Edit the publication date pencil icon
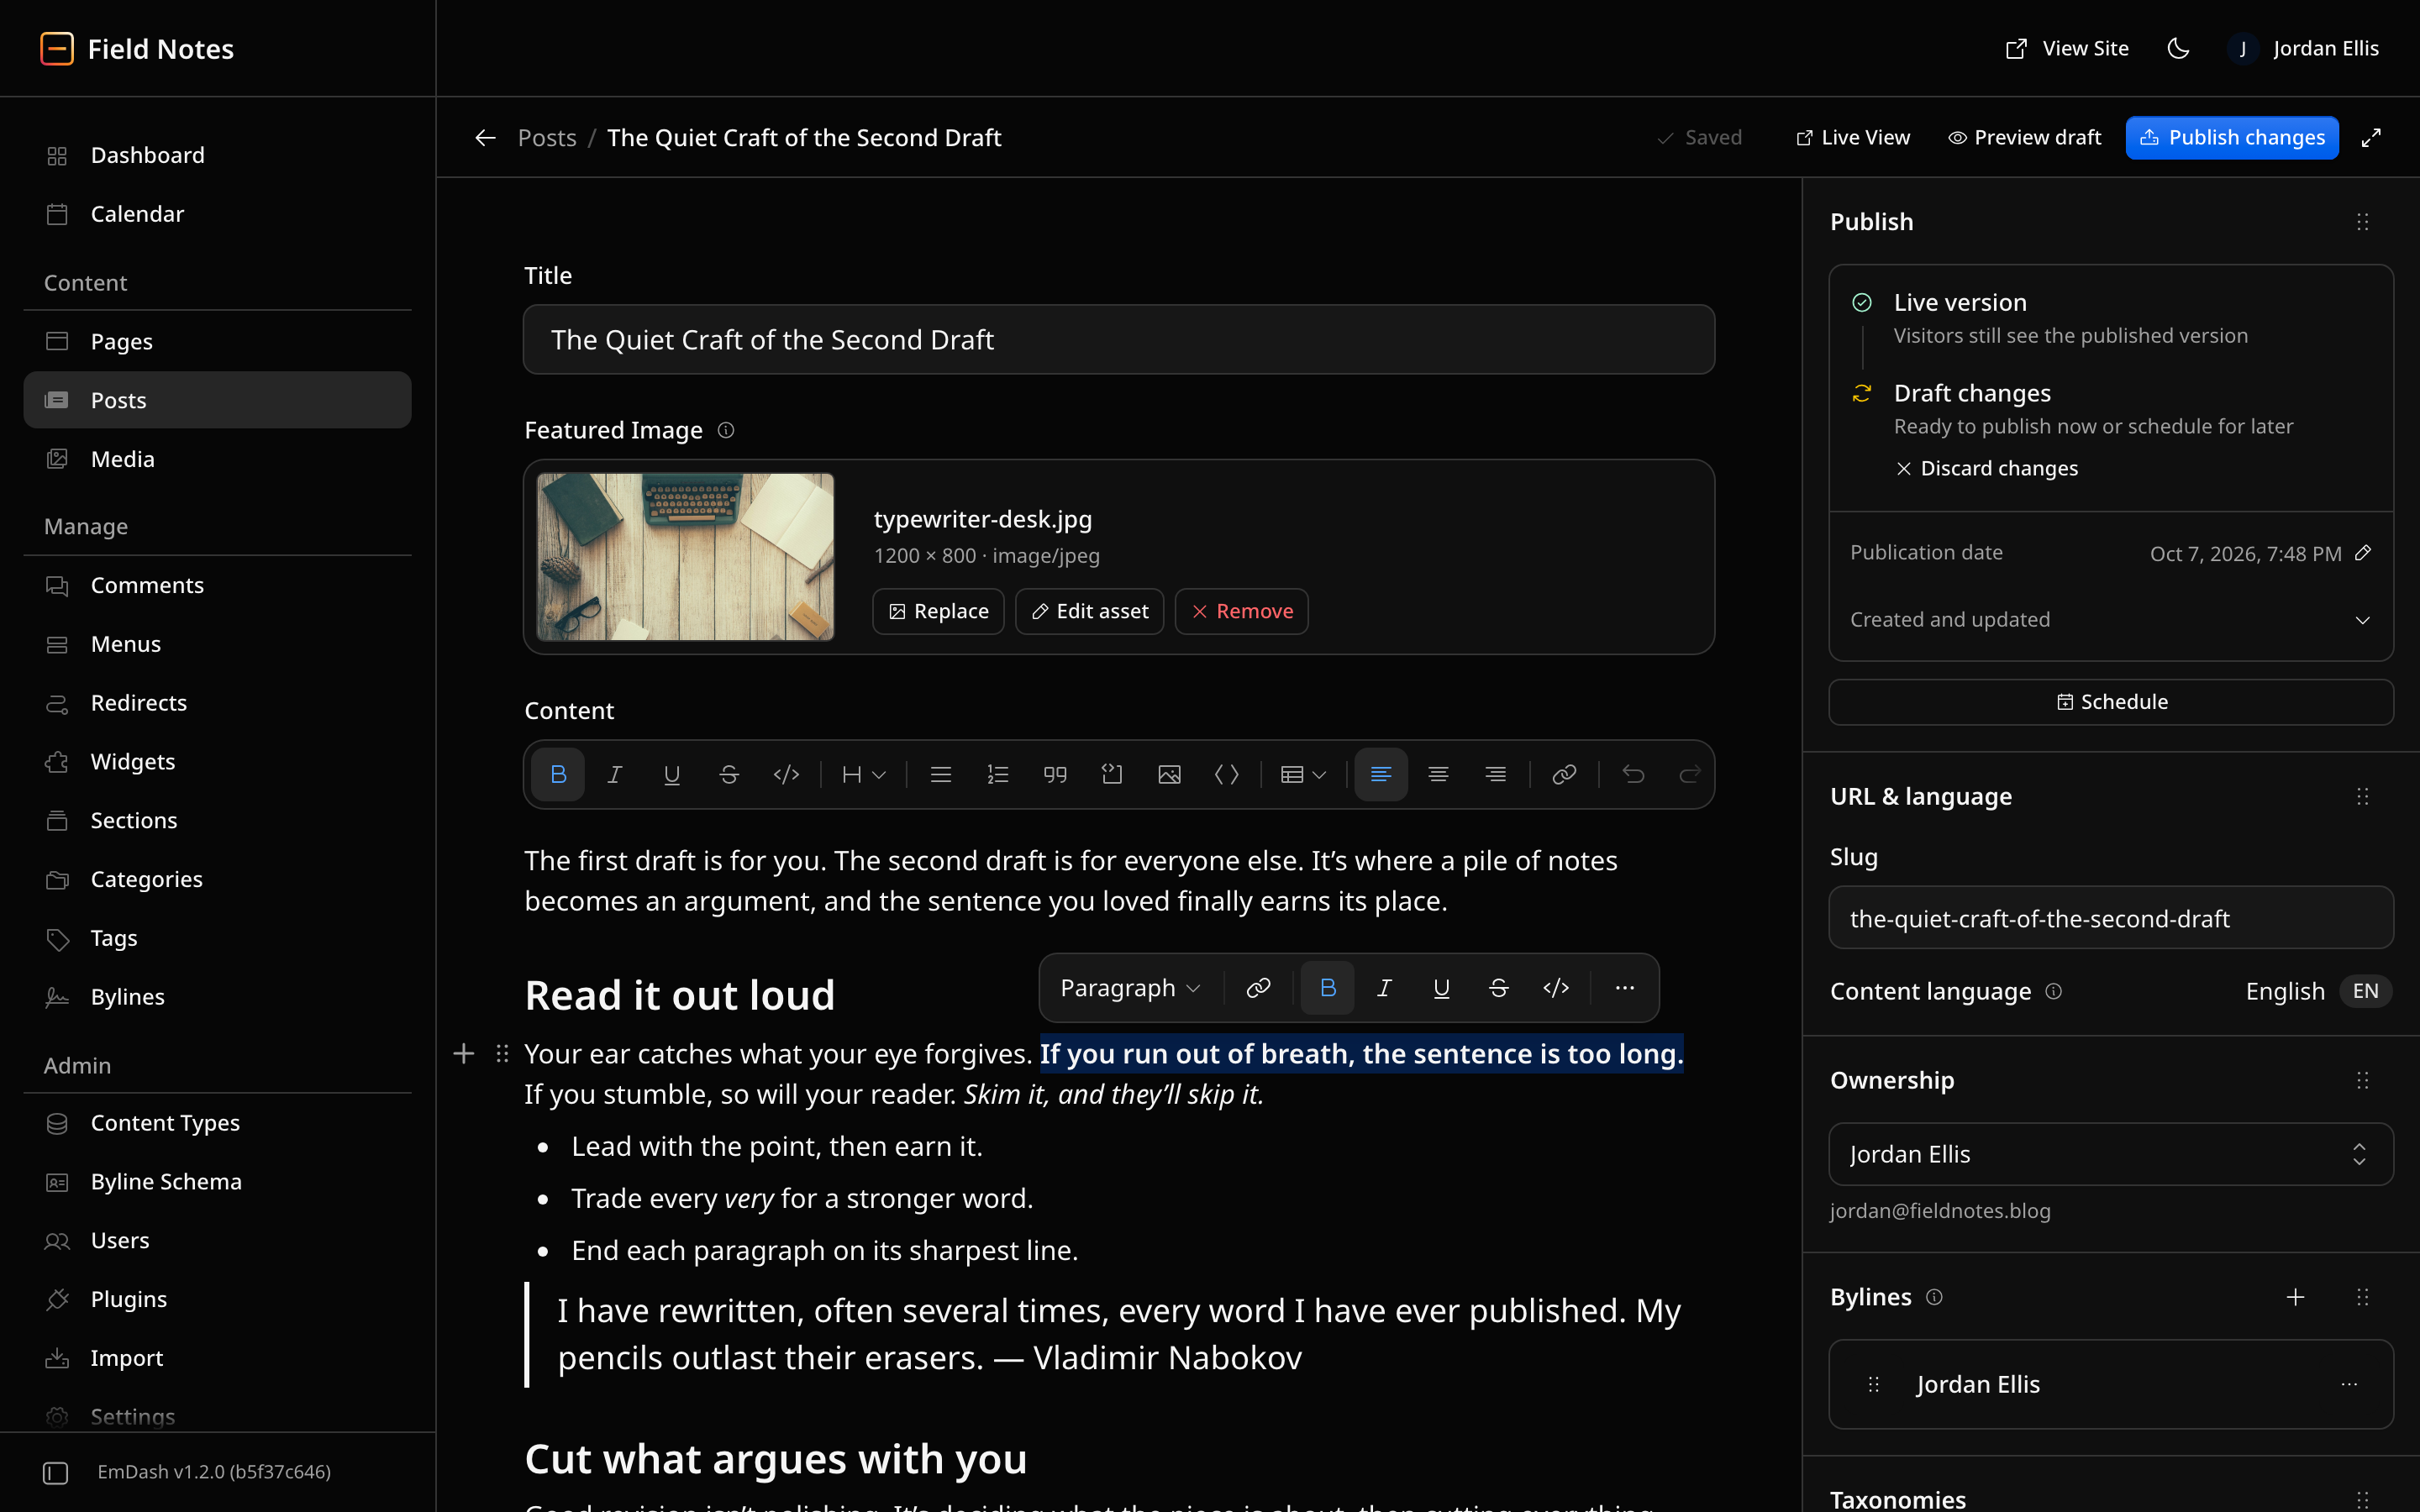Screen dimensions: 2420x1512 [x=2363, y=553]
